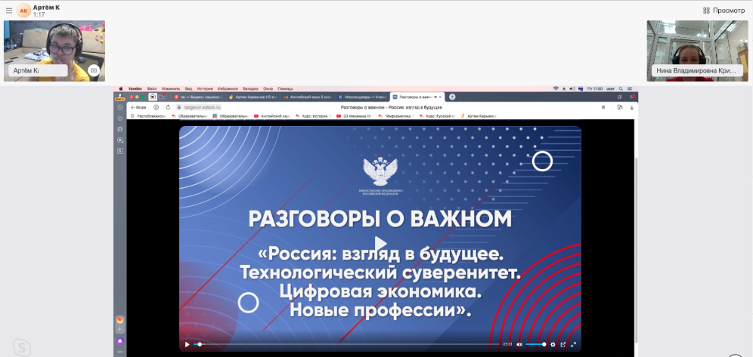Open the Вид menu

click(x=189, y=88)
